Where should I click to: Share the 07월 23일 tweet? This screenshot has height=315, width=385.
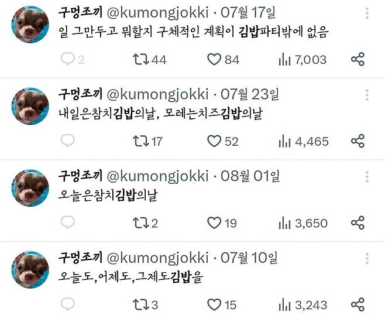point(357,141)
